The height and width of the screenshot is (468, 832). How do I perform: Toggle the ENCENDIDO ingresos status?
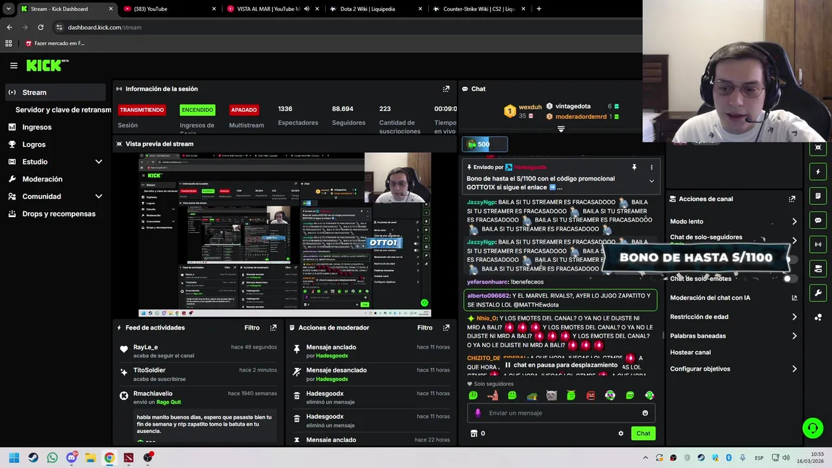[197, 110]
